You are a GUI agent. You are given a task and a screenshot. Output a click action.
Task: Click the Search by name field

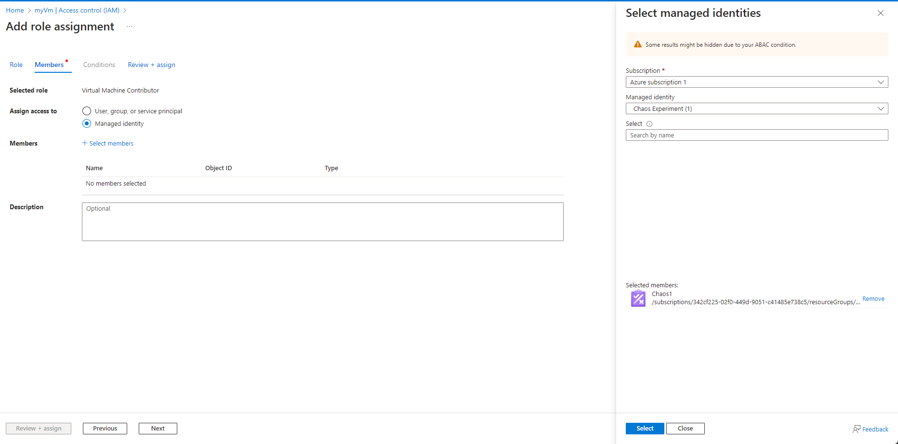pyautogui.click(x=756, y=135)
